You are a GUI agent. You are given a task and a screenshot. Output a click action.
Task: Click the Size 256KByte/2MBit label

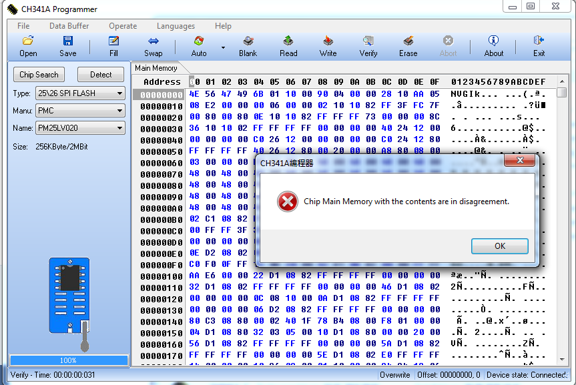[x=50, y=147]
